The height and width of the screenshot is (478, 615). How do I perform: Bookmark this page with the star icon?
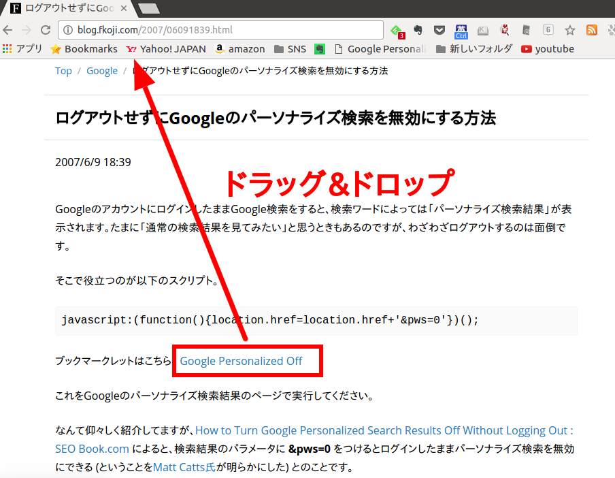click(570, 30)
